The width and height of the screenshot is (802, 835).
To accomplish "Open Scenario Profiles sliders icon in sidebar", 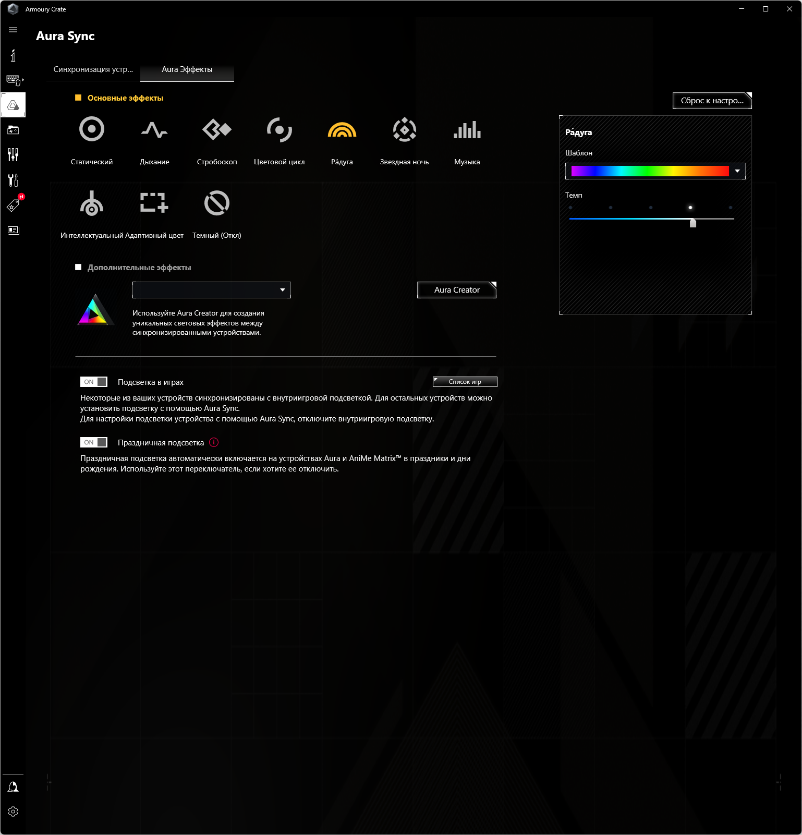I will pos(13,154).
